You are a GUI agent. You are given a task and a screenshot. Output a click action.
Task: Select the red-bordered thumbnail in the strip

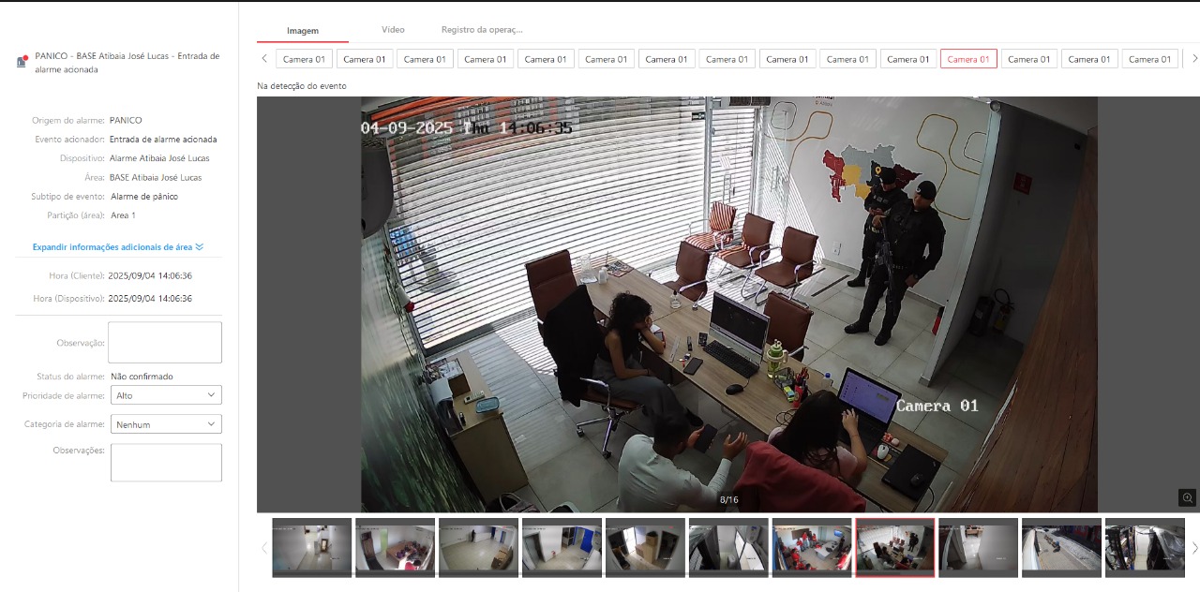pyautogui.click(x=894, y=547)
